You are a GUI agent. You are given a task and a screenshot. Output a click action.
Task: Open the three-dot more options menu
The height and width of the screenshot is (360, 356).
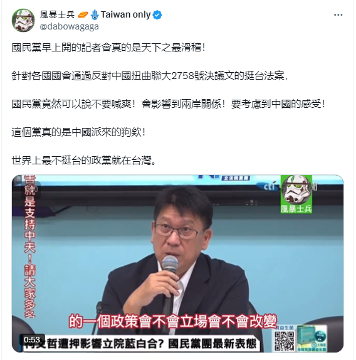pyautogui.click(x=338, y=15)
